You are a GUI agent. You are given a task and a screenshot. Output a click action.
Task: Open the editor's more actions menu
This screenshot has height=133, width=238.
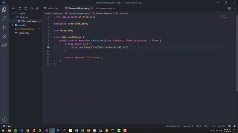pyautogui.click(x=235, y=8)
